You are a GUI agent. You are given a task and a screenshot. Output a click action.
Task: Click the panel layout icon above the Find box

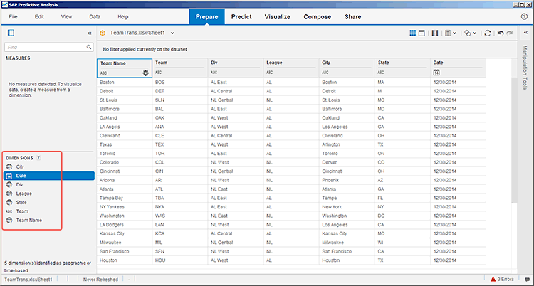[x=11, y=33]
